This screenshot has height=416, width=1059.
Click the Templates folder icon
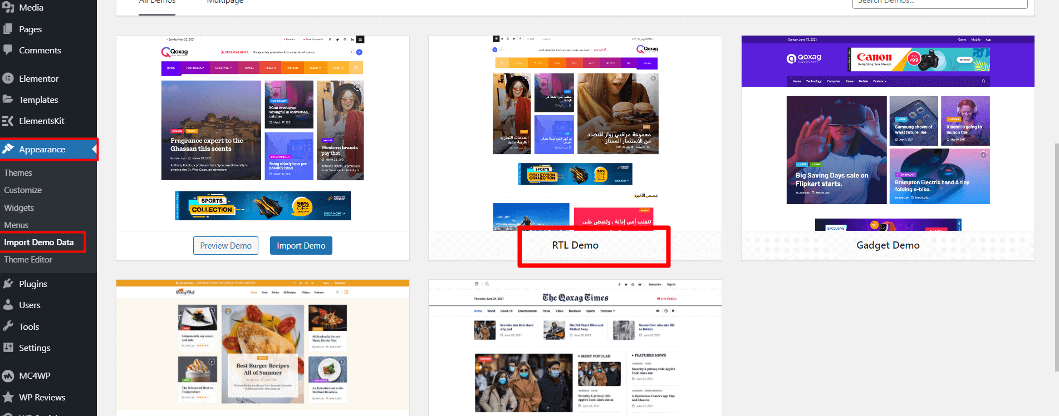click(x=8, y=100)
